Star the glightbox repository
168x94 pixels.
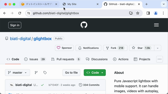pyautogui.click(x=142, y=48)
